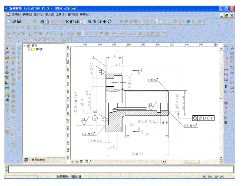Click inside the command input field
Viewport: 241px width, 186px height.
[121, 170]
